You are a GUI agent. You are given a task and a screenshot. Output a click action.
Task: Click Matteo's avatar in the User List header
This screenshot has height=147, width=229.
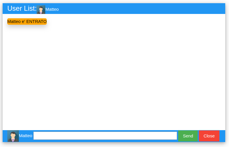click(41, 10)
